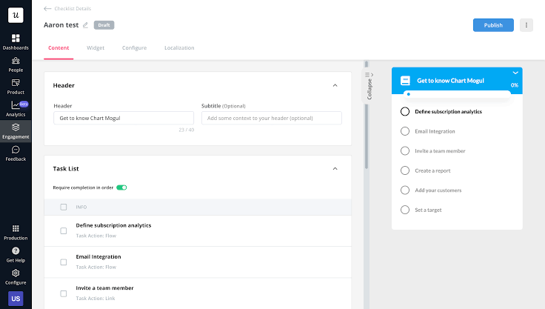Switch to the Widget tab

[96, 48]
